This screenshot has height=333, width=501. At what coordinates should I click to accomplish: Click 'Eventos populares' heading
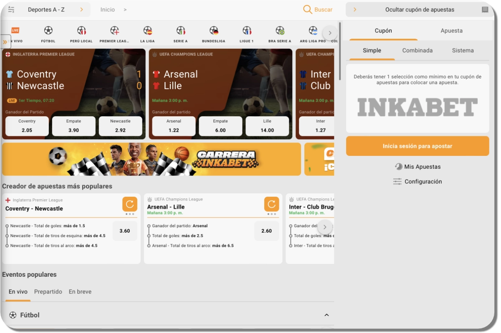coord(29,275)
